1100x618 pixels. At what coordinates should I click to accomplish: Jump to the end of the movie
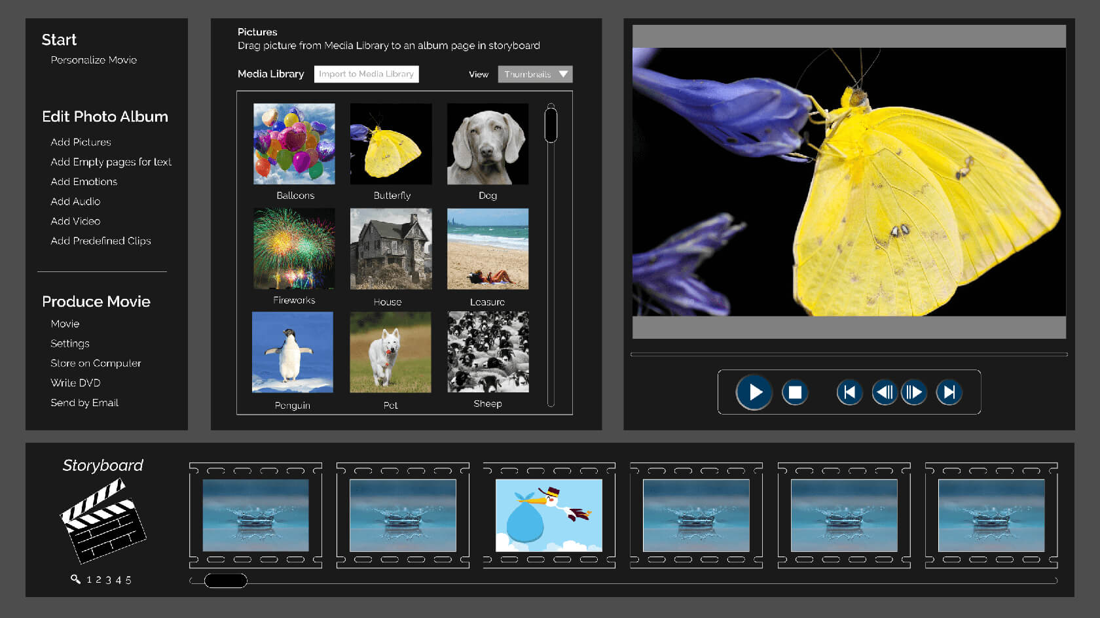click(x=949, y=392)
